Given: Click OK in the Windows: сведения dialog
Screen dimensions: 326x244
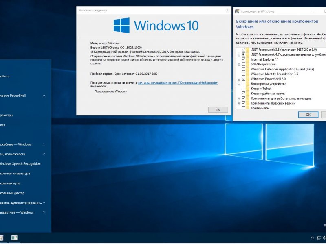Looking at the screenshot, I should click(x=218, y=110).
